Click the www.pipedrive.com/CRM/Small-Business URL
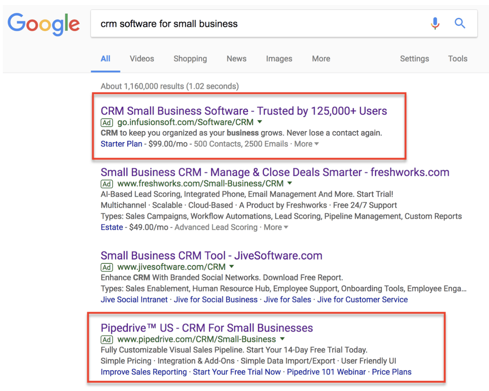The width and height of the screenshot is (489, 391). tap(197, 339)
